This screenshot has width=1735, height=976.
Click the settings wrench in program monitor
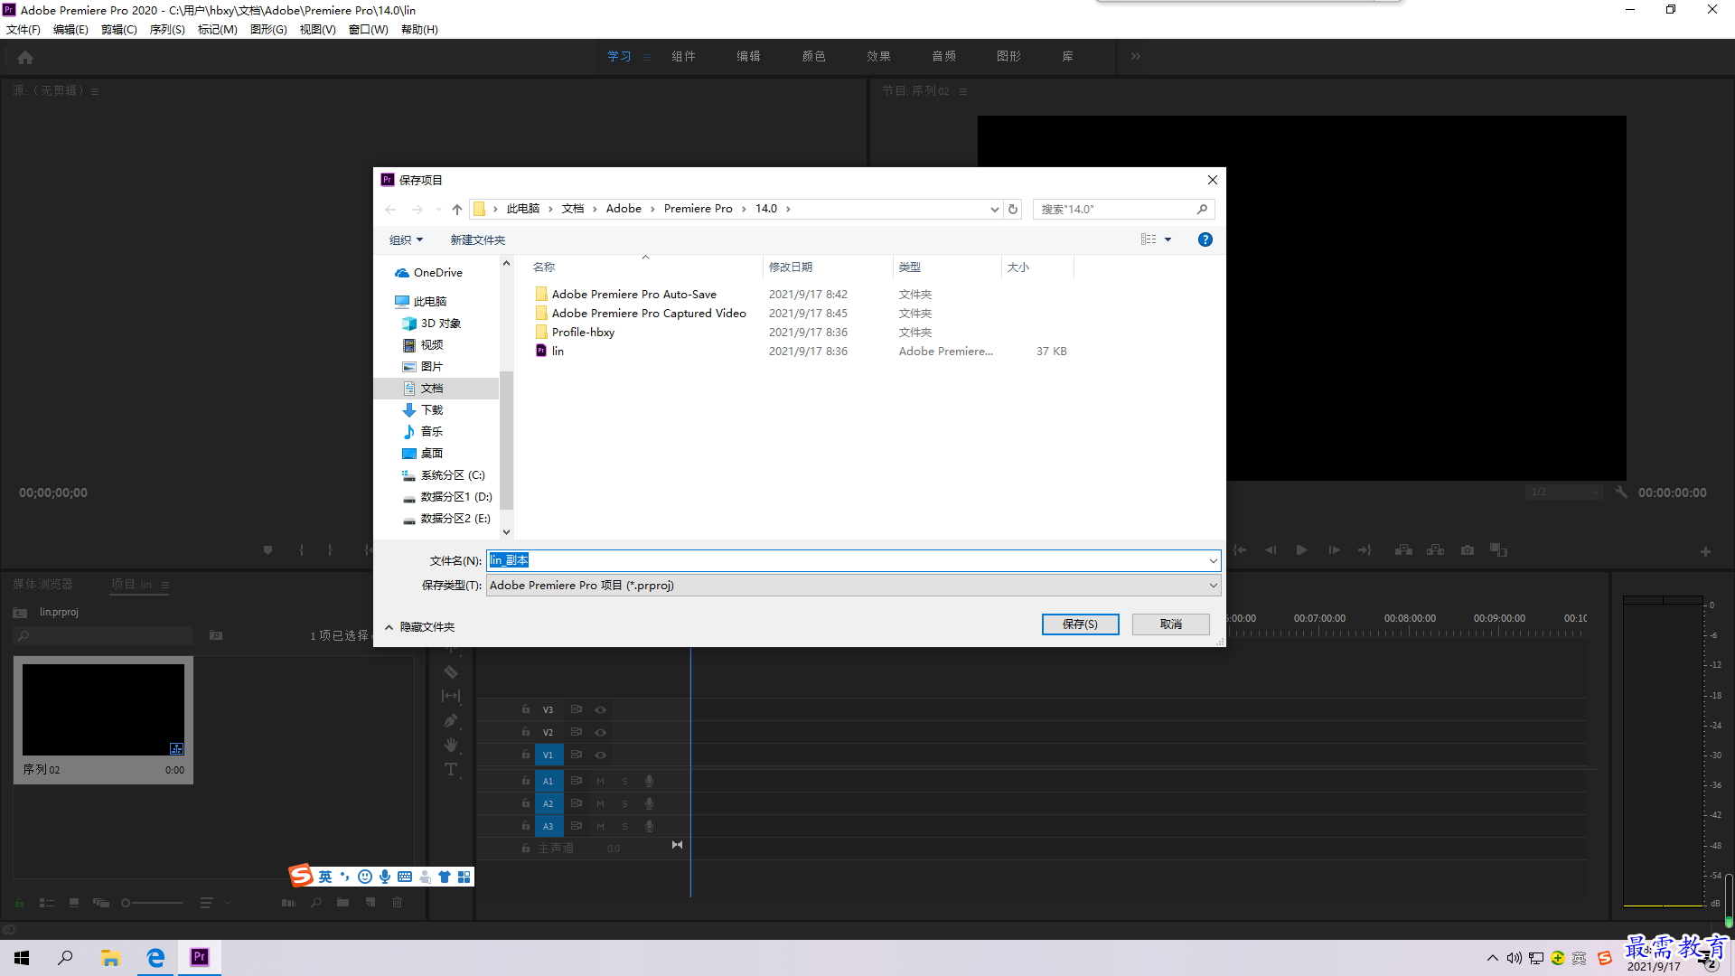(x=1621, y=493)
